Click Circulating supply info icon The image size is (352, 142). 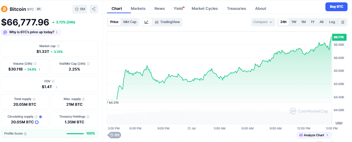(x=36, y=117)
